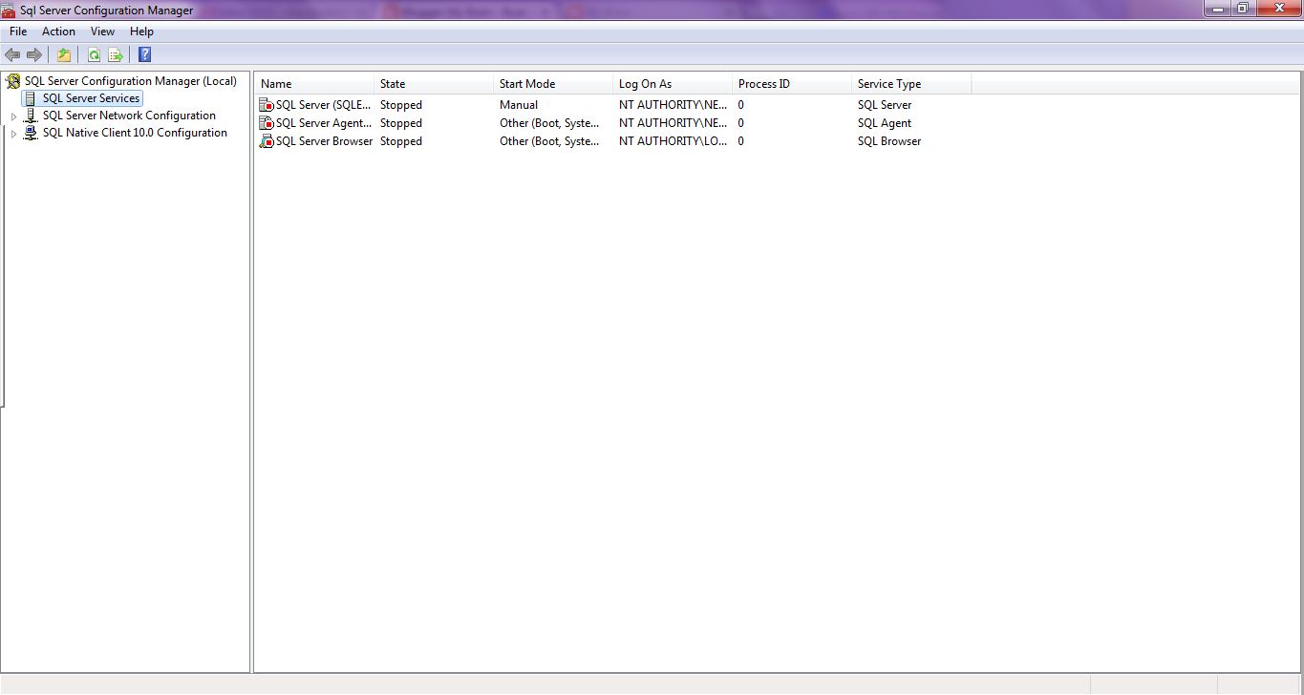This screenshot has height=695, width=1304.
Task: Select the SQL Server Browser row in the list
Action: coord(325,141)
